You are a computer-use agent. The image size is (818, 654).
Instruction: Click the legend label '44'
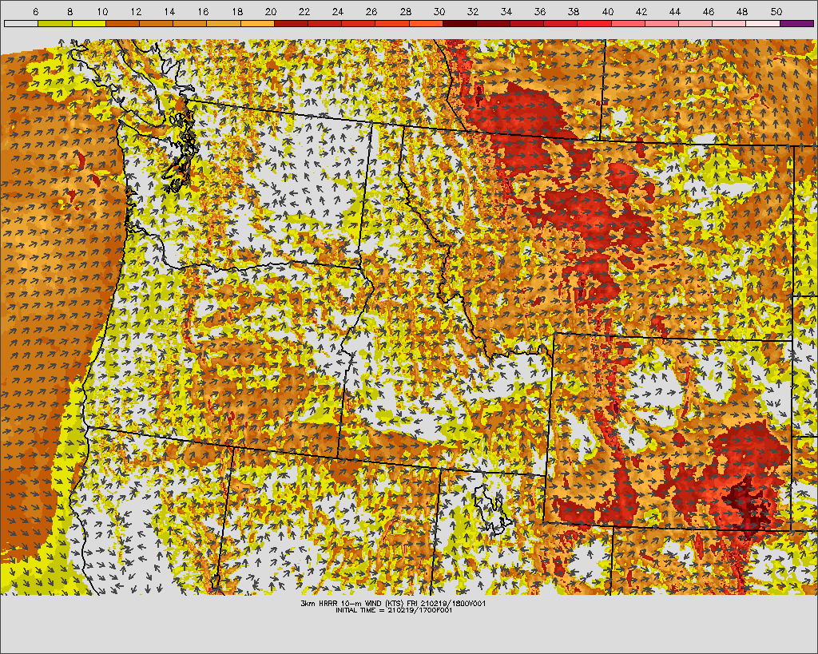tap(675, 11)
